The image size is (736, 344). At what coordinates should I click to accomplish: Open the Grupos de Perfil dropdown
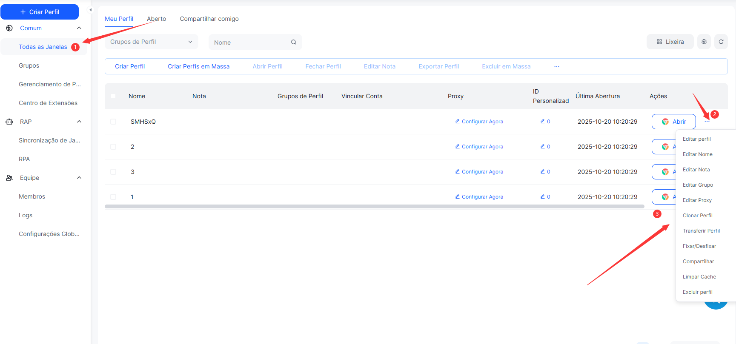point(151,42)
